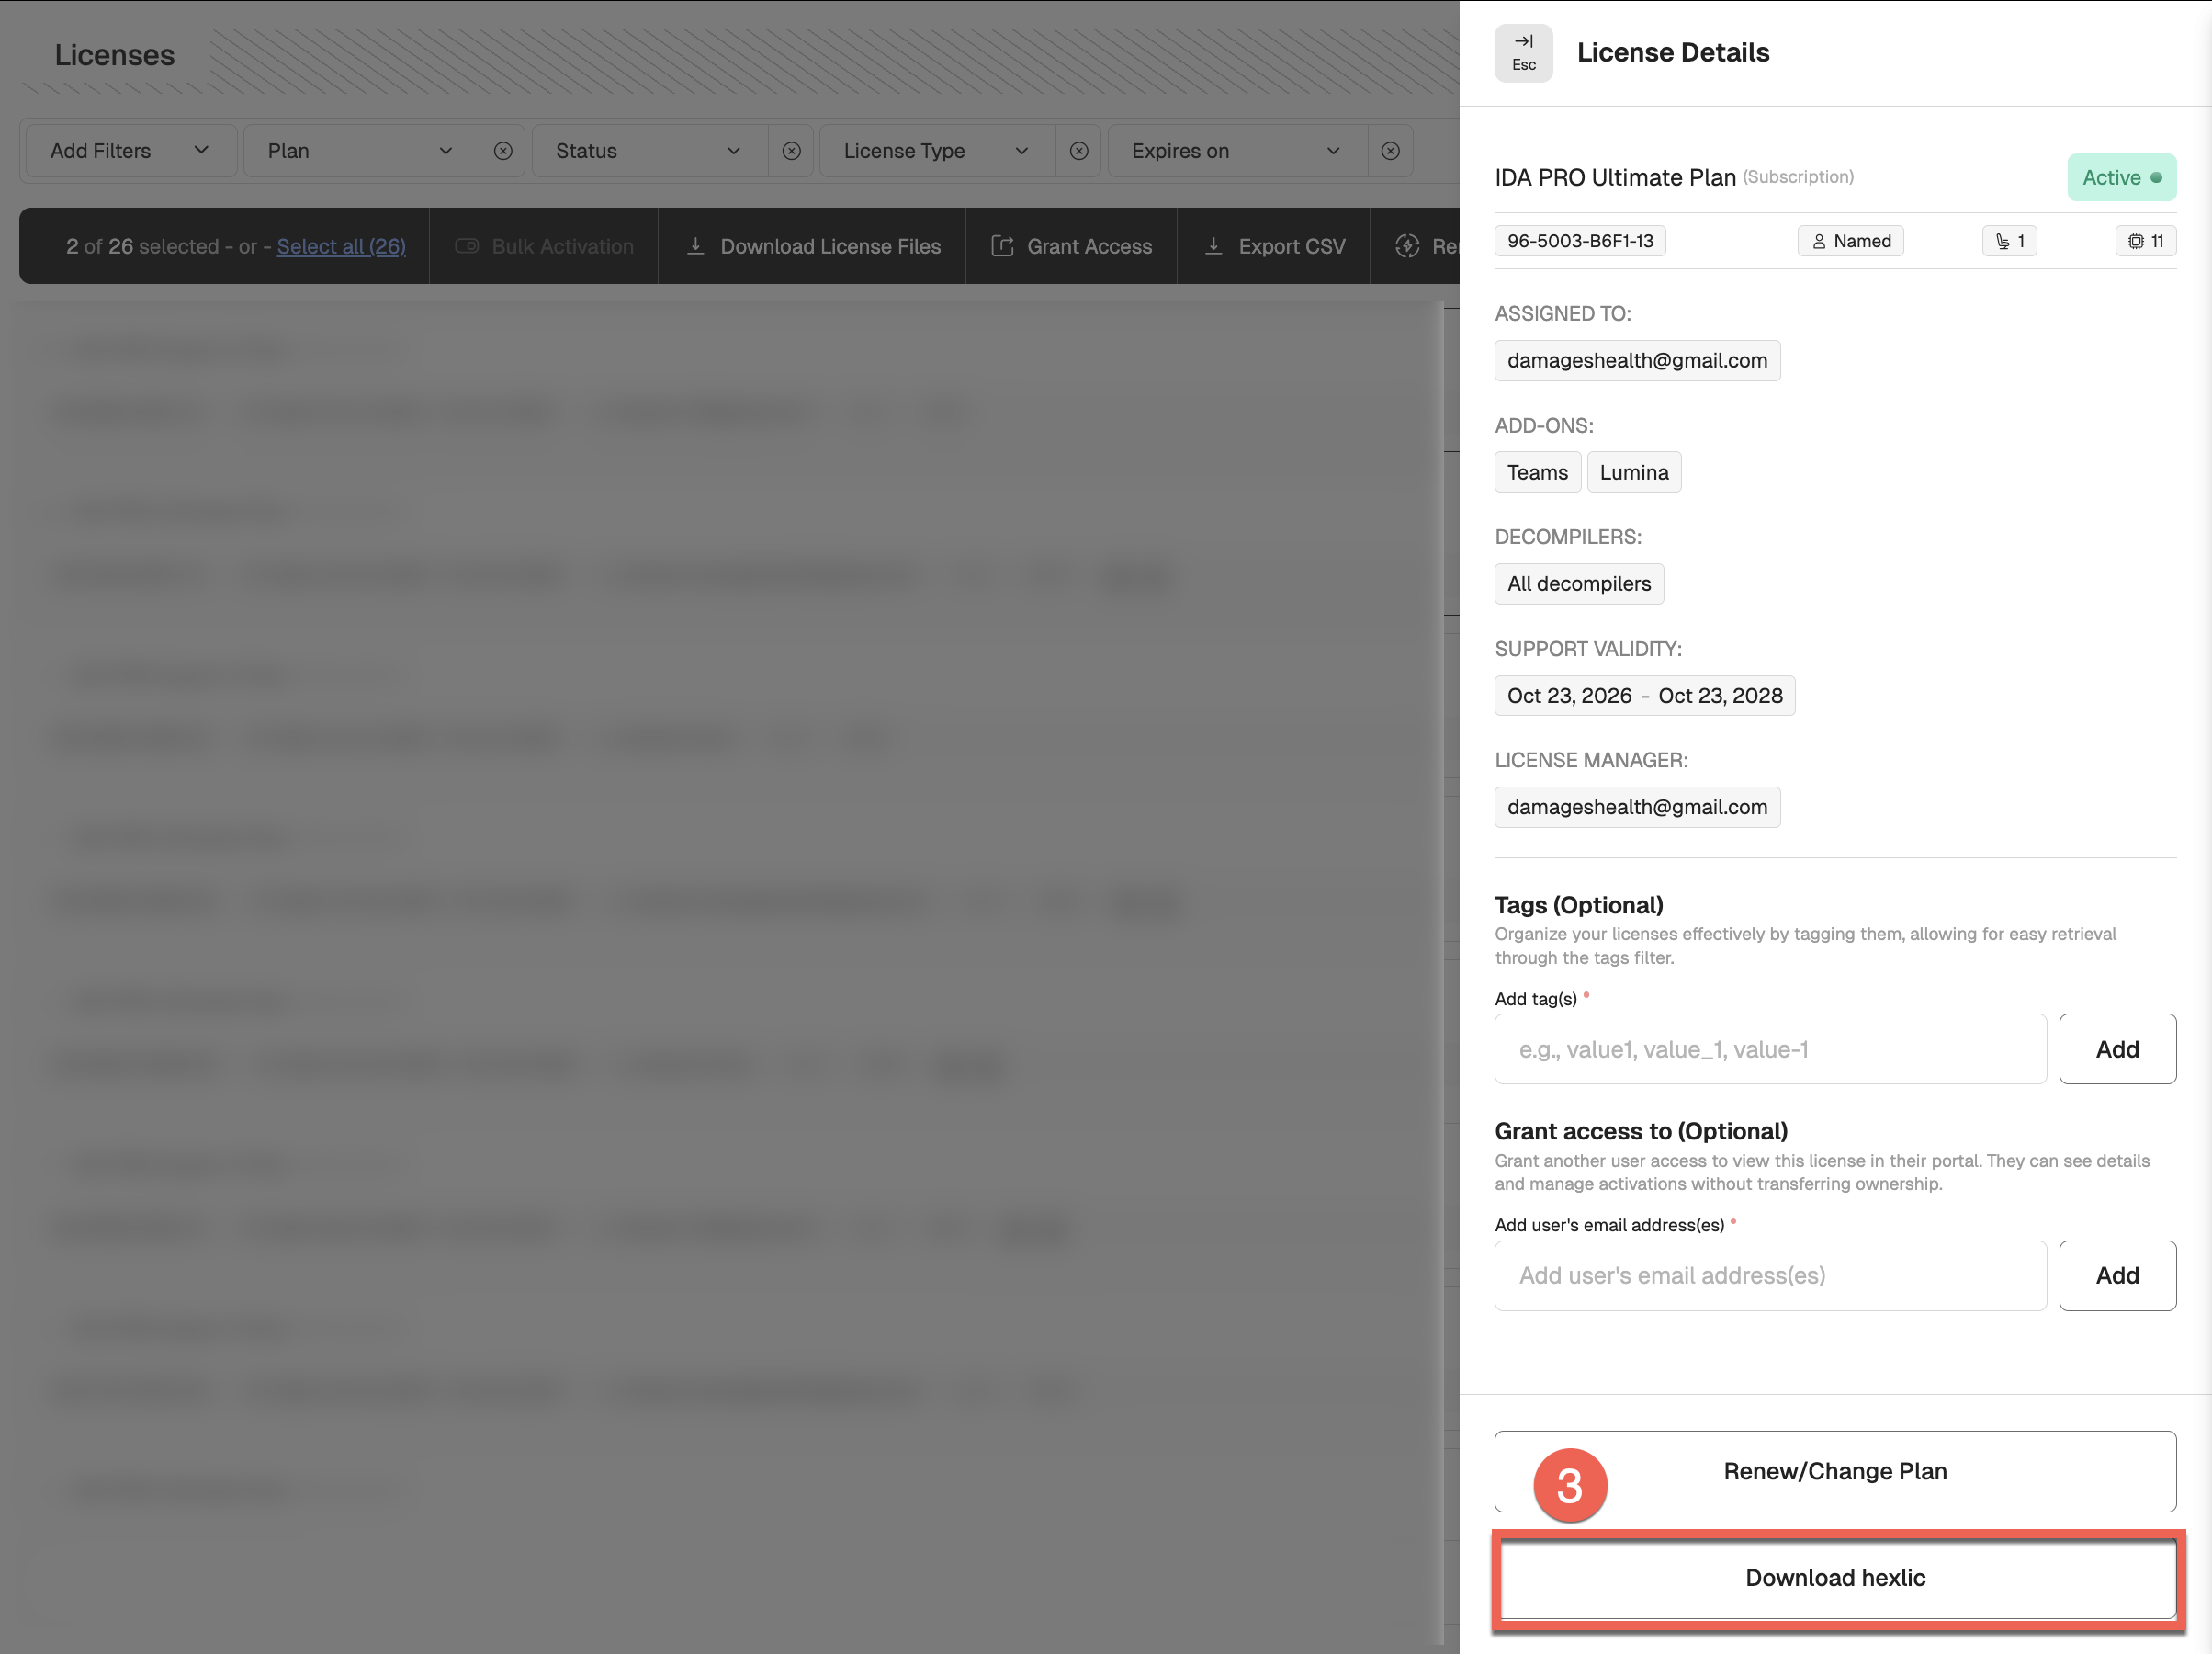Click Add button next to email field
This screenshot has width=2212, height=1654.
(2117, 1275)
